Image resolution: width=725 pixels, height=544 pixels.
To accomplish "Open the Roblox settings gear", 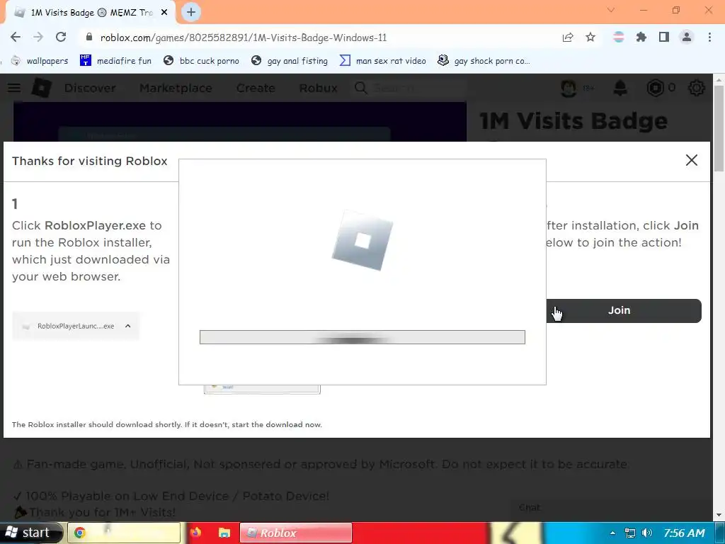I will click(x=697, y=88).
